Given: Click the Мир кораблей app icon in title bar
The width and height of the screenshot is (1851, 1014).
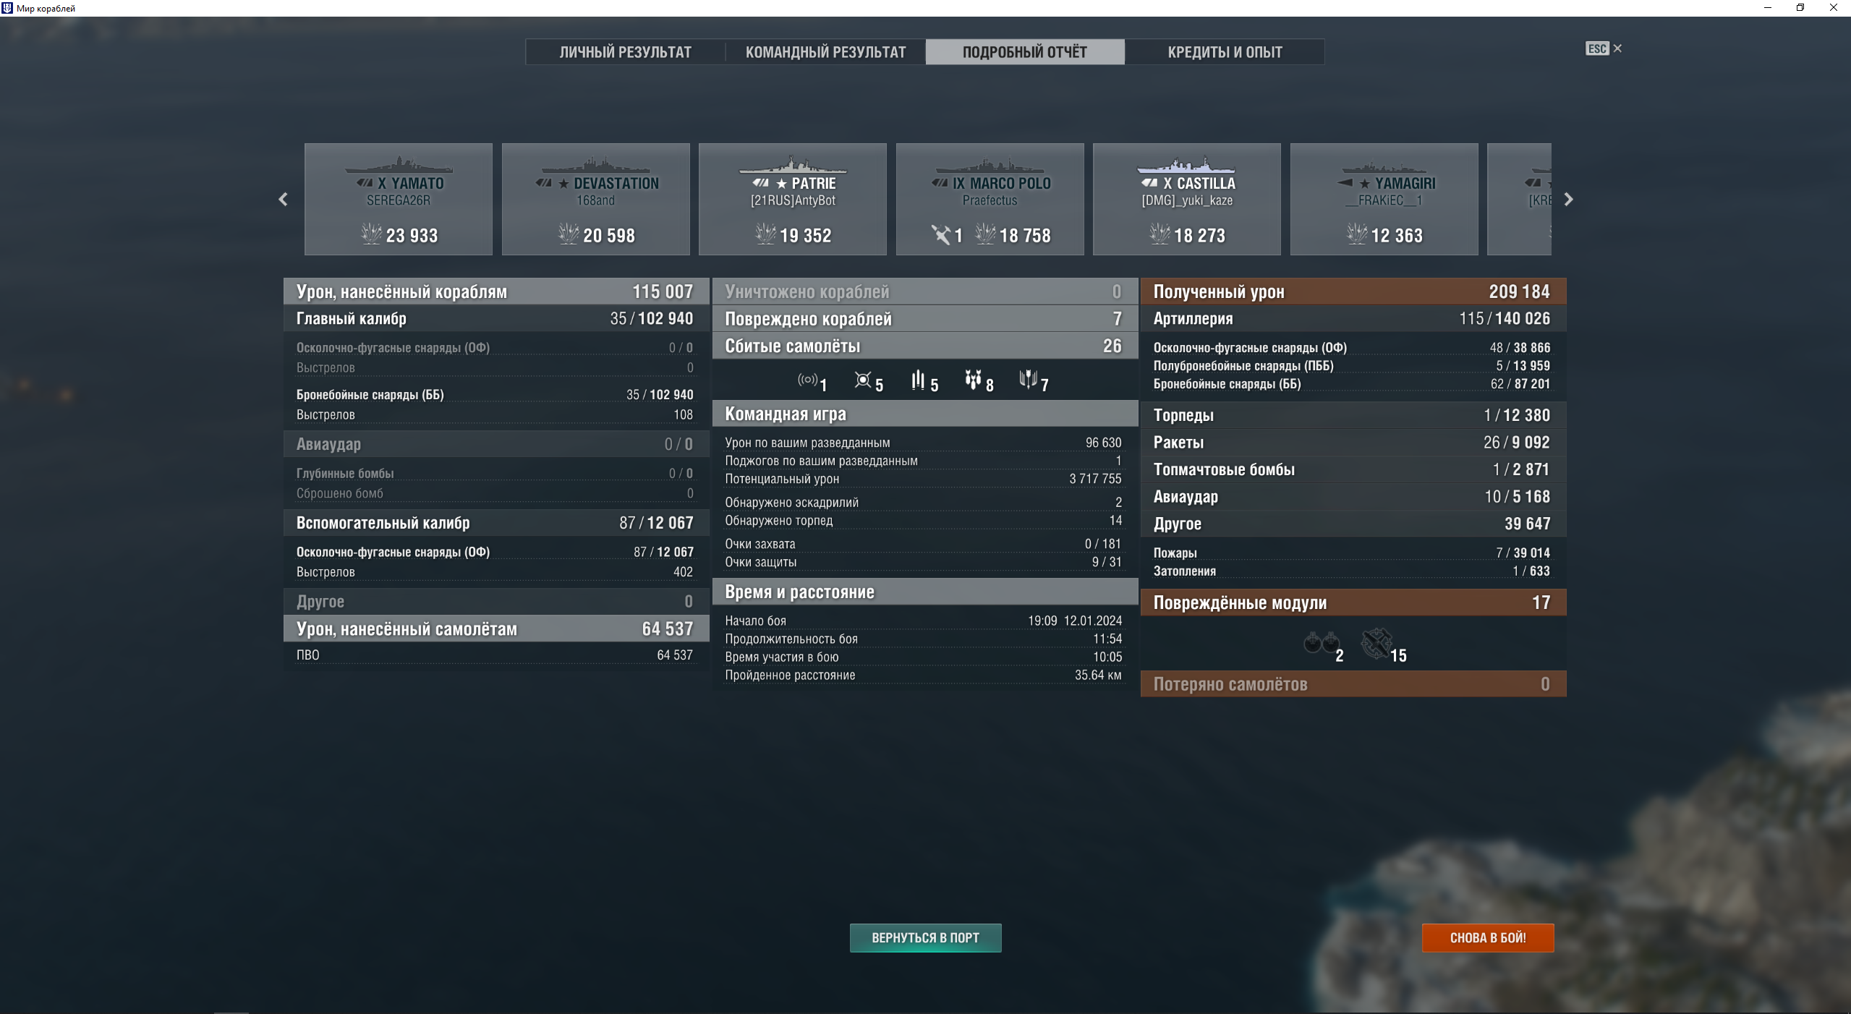Looking at the screenshot, I should (7, 8).
